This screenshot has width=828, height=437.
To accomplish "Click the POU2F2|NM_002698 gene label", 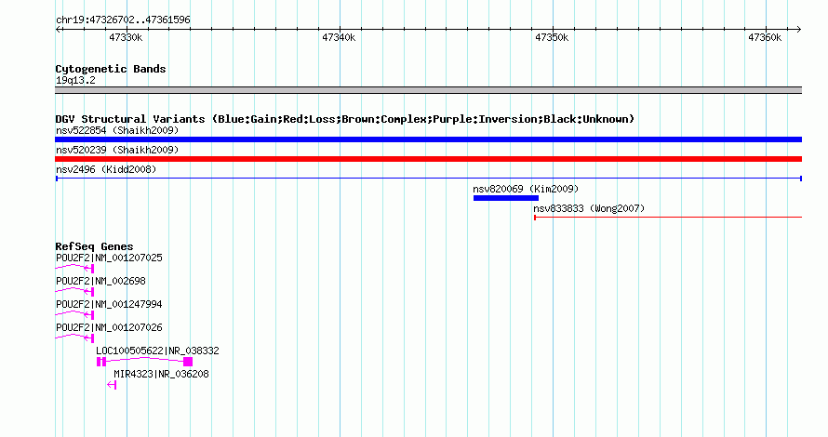I will (100, 281).
